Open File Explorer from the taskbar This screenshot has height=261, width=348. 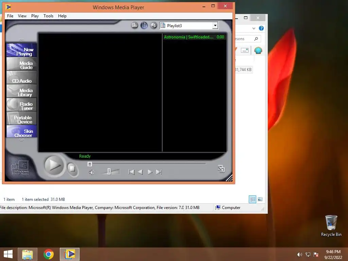tap(28, 254)
